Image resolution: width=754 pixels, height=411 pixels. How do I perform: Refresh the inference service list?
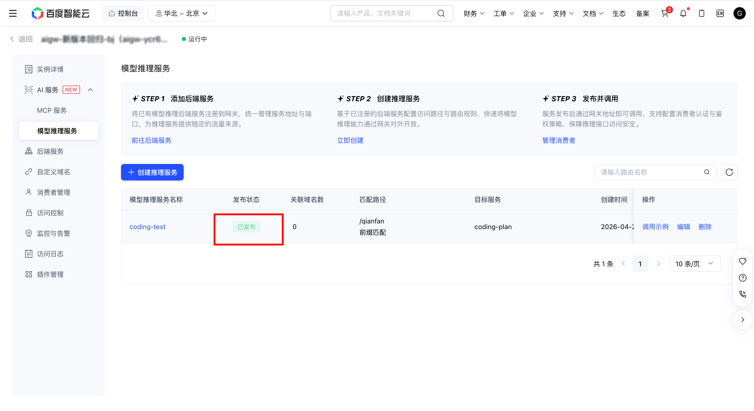tap(729, 172)
